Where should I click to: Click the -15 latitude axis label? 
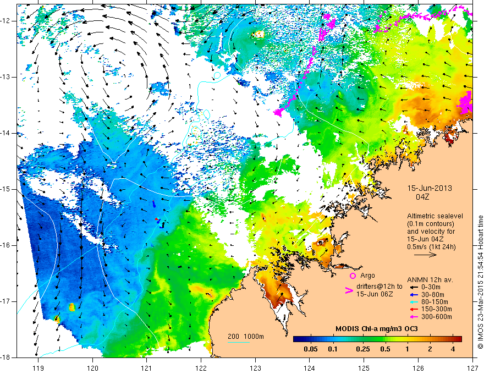point(5,189)
